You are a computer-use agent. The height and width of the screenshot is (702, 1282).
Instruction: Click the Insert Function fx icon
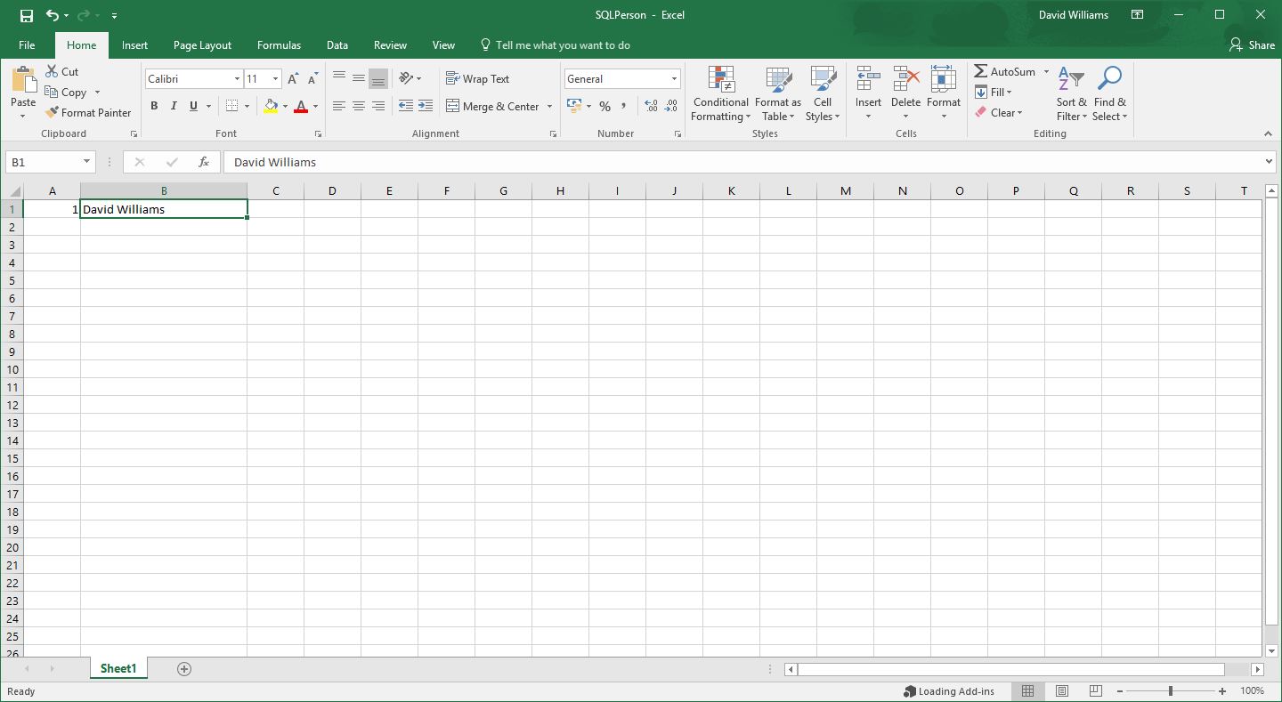pyautogui.click(x=204, y=162)
